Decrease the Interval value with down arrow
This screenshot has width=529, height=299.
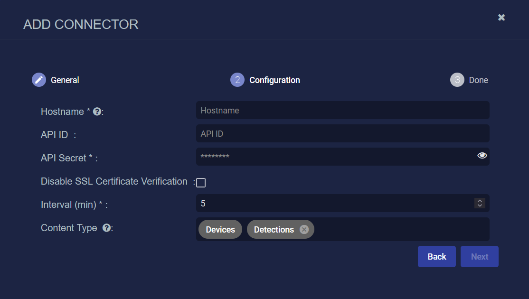(480, 206)
